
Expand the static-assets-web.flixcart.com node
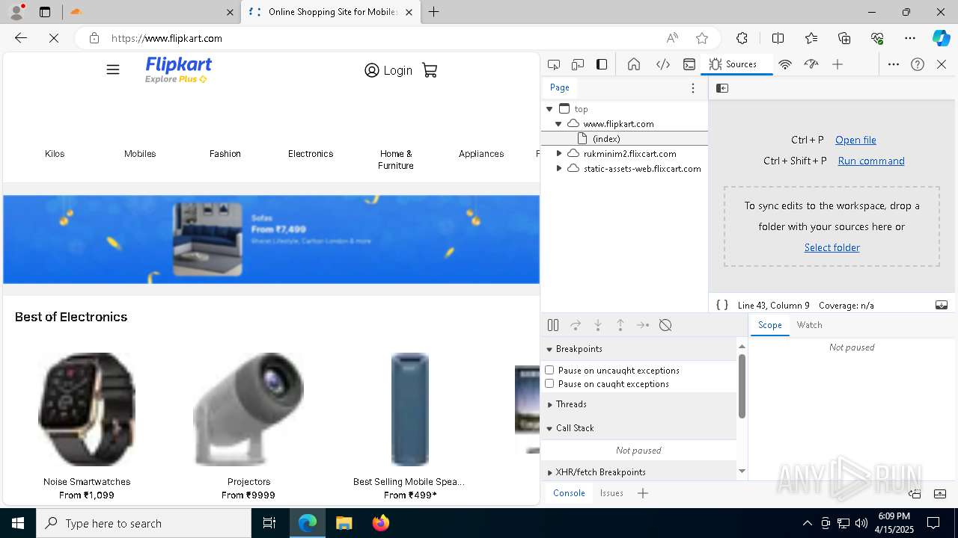[x=558, y=169]
